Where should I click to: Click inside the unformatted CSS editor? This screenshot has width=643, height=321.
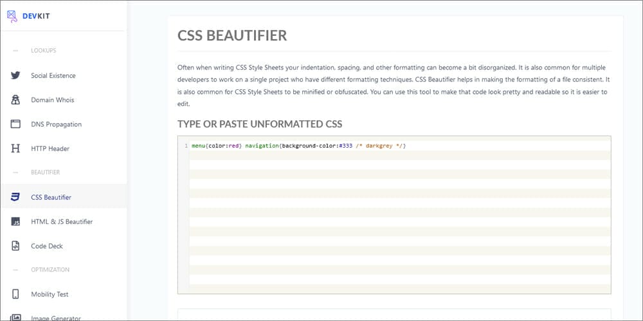pyautogui.click(x=394, y=214)
